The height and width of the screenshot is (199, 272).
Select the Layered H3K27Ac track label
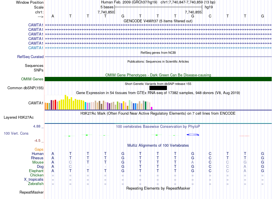tap(19, 118)
